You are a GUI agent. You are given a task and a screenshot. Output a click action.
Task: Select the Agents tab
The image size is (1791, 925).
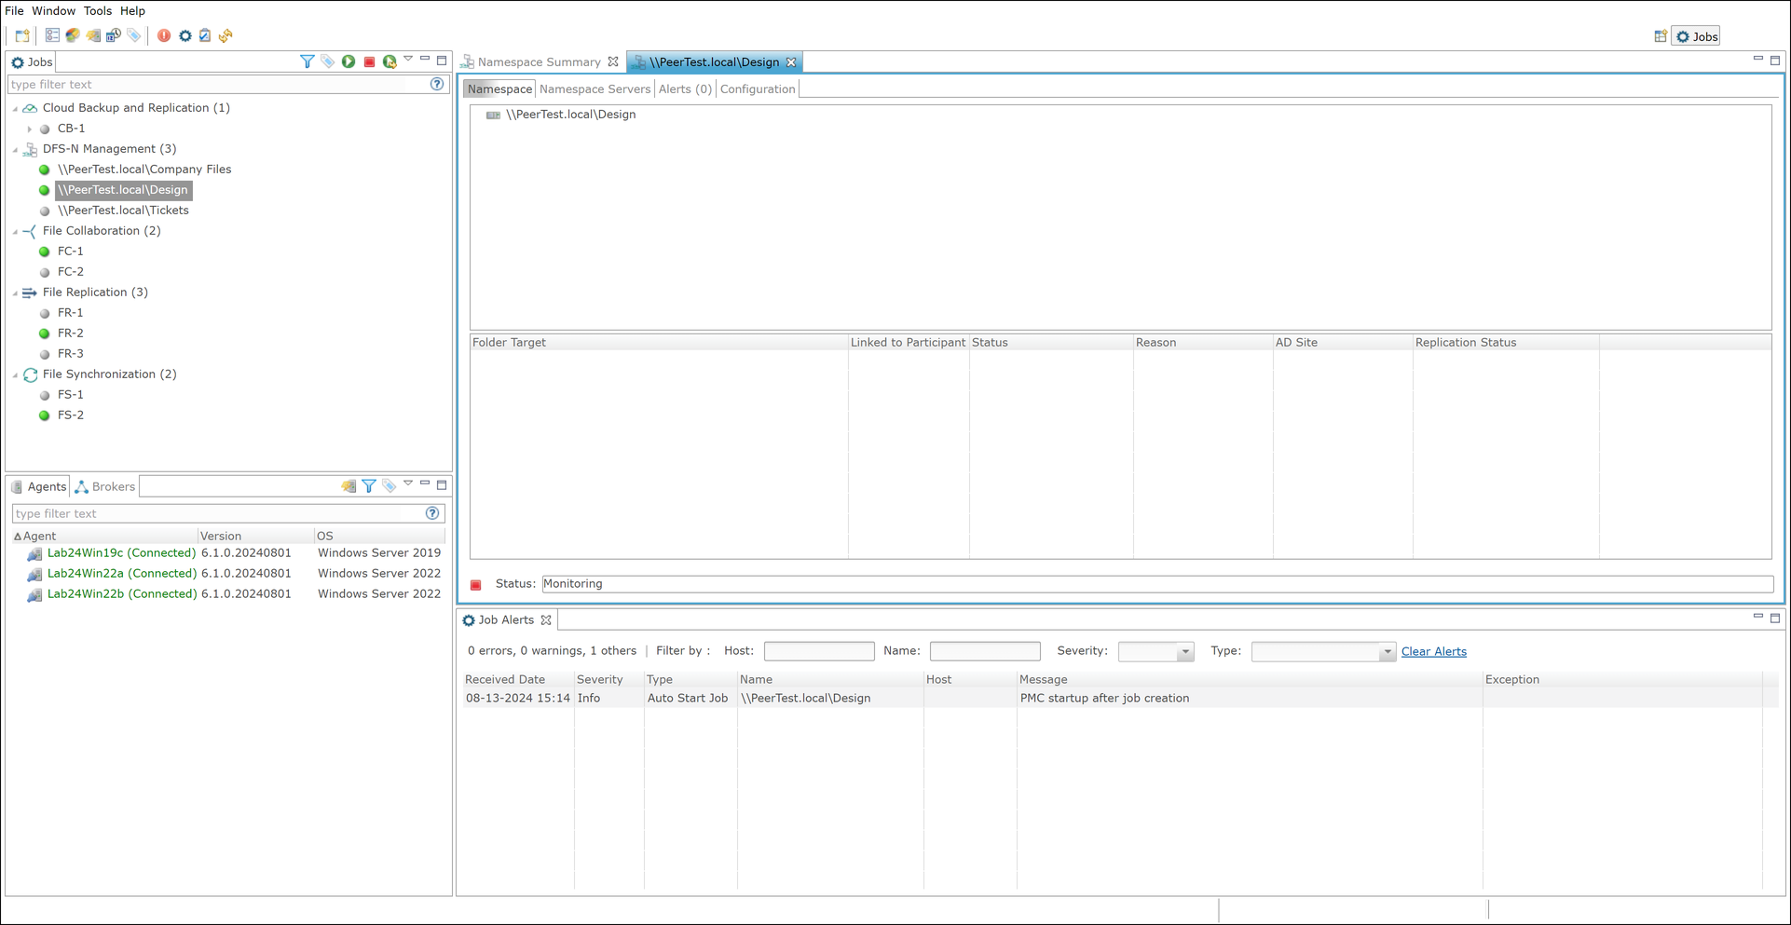pyautogui.click(x=38, y=486)
